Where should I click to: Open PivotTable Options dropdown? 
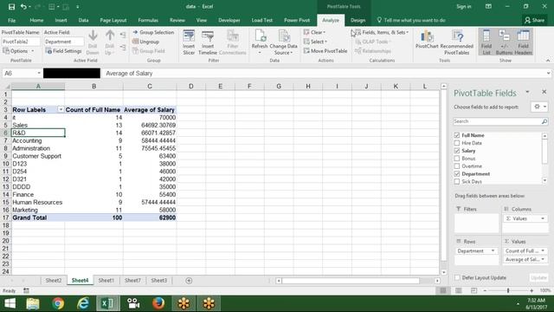(18, 51)
